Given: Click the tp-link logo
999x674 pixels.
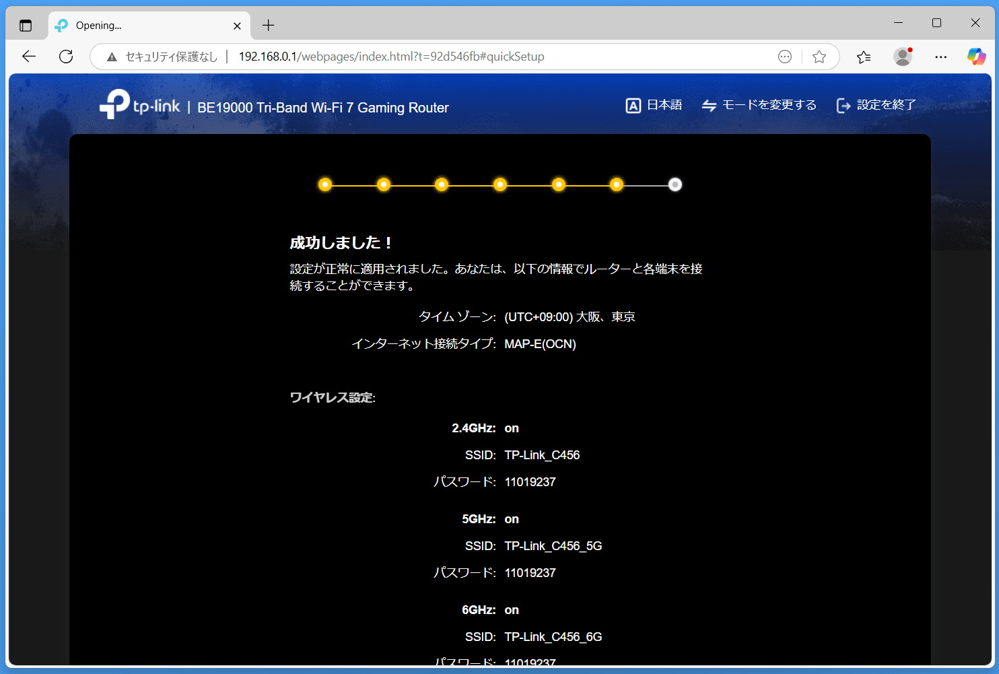Looking at the screenshot, I should pyautogui.click(x=140, y=104).
